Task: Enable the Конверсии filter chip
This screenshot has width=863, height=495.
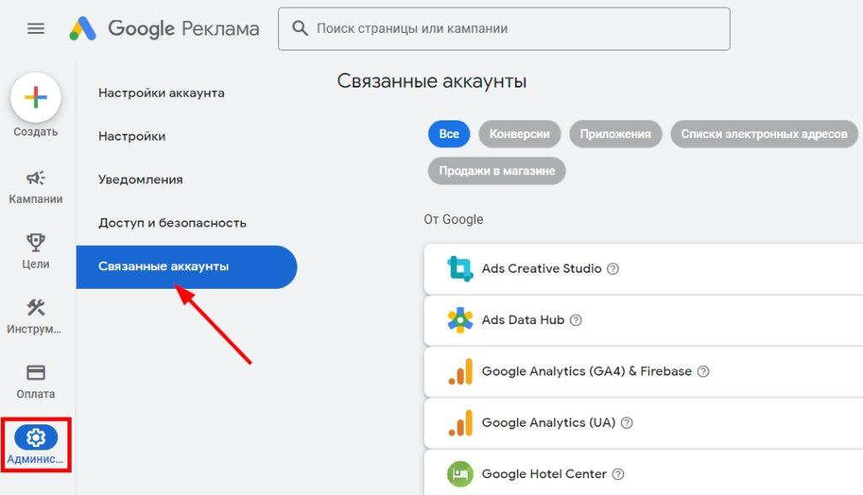Action: coord(519,134)
